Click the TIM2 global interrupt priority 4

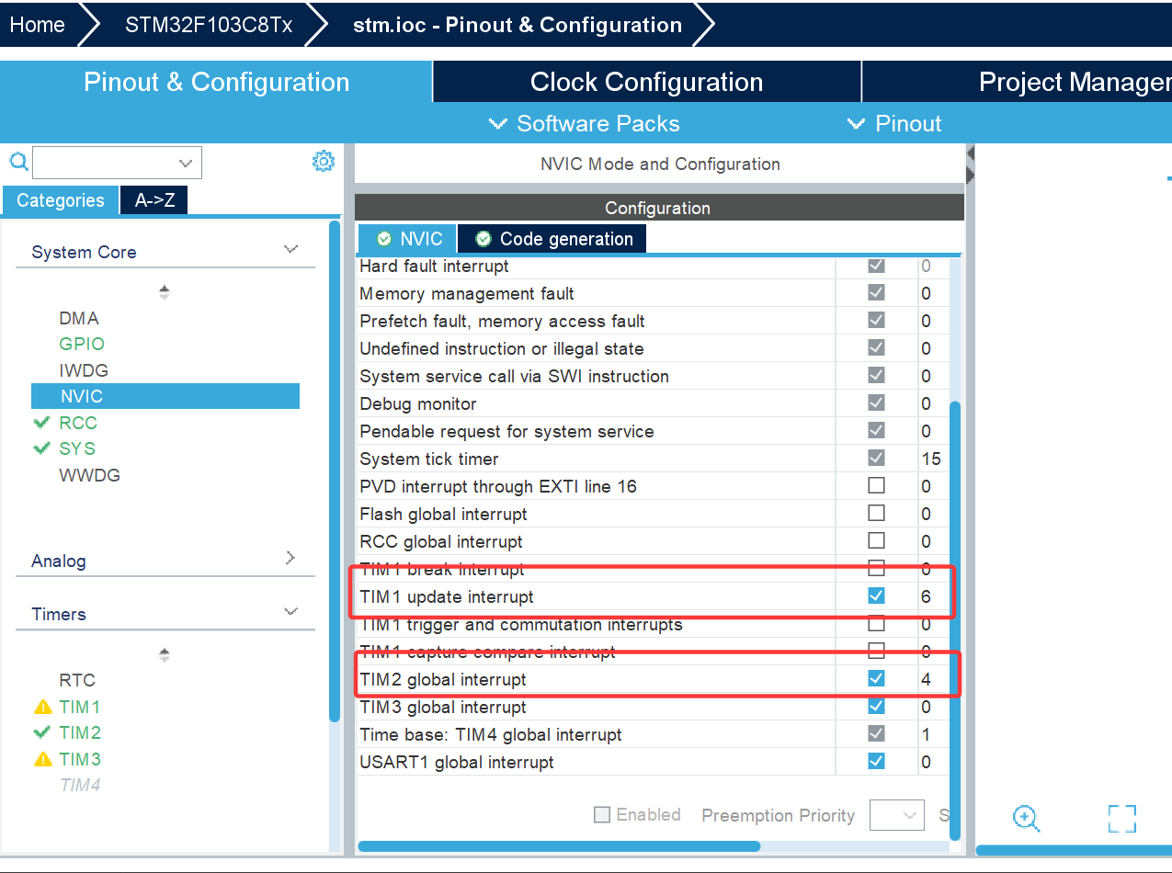click(x=927, y=679)
